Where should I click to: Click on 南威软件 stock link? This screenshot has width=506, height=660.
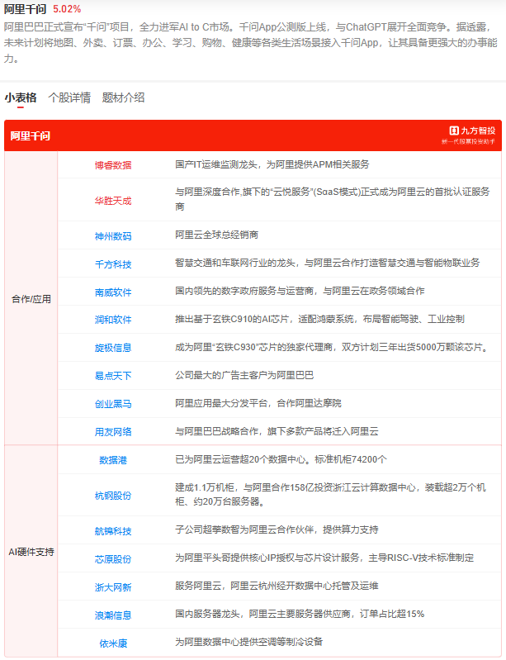[113, 292]
